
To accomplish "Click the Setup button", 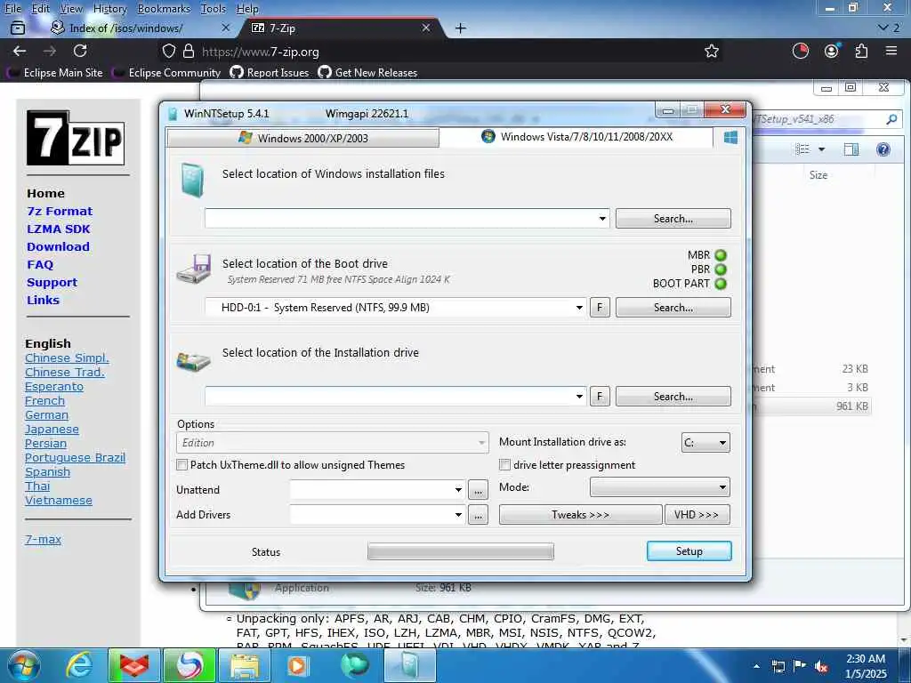I will tap(689, 551).
